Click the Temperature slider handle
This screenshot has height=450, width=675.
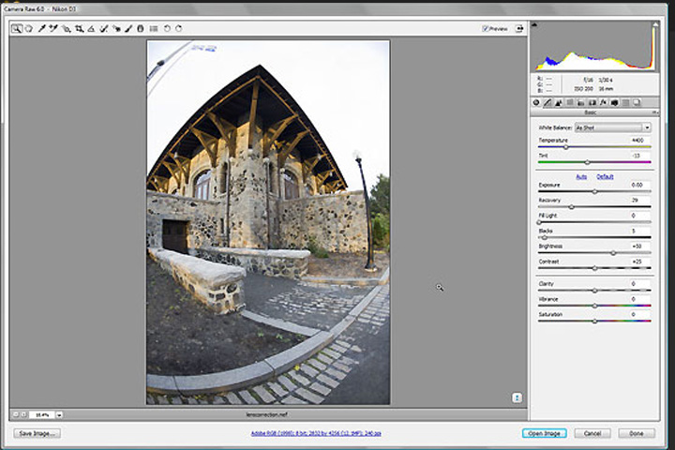(x=566, y=147)
